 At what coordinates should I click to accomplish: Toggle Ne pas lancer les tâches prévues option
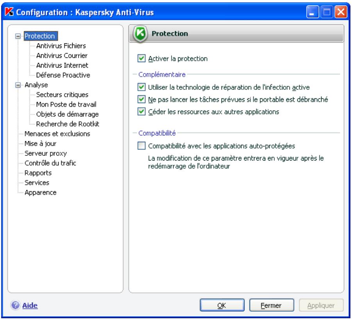coord(141,99)
